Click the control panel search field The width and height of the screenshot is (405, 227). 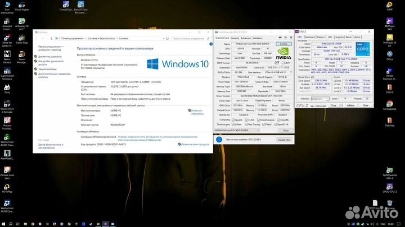(x=191, y=39)
